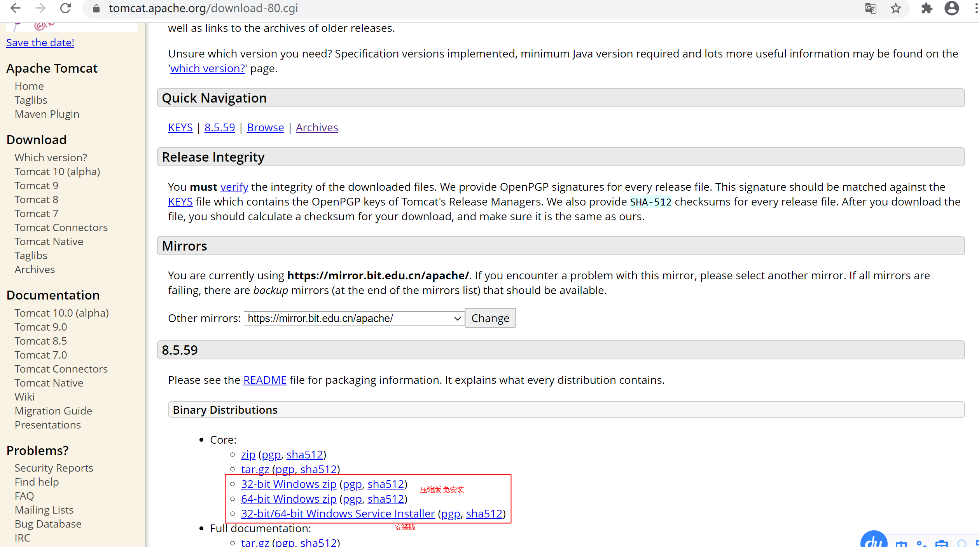
Task: Open the 'which version?' link
Action: coord(208,69)
